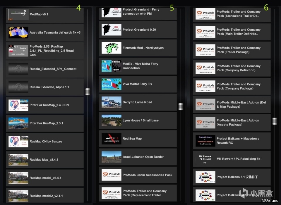Select 'Piter For RusMap_2.3.1' name

click(46, 123)
